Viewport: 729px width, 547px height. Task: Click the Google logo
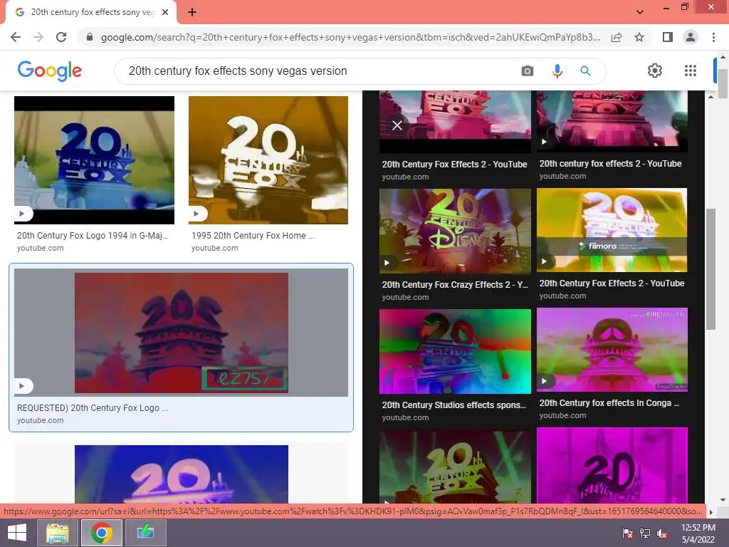tap(50, 71)
